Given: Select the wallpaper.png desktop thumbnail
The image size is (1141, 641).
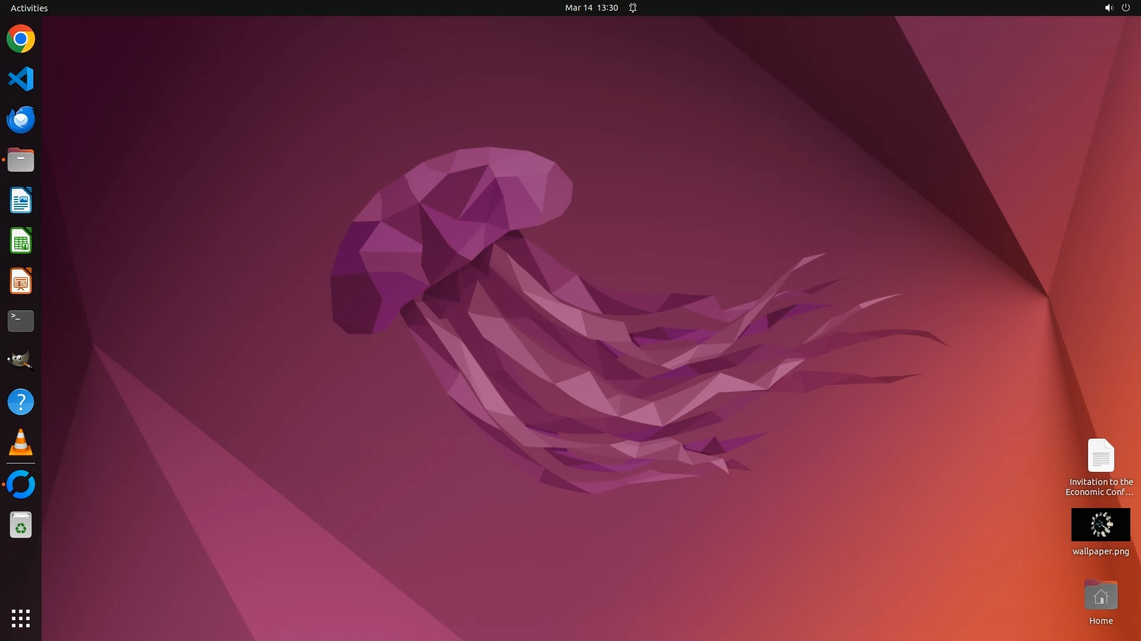Looking at the screenshot, I should 1101,525.
